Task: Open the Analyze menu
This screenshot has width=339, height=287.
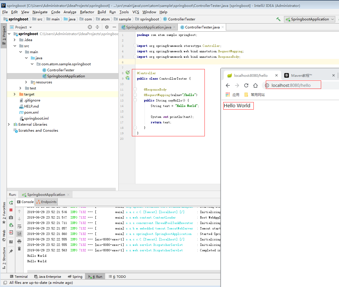Action: pos(70,12)
